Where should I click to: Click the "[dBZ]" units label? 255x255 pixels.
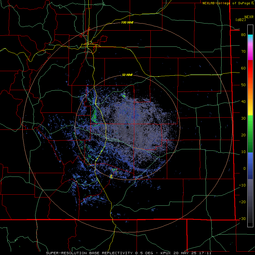pyautogui.click(x=241, y=20)
